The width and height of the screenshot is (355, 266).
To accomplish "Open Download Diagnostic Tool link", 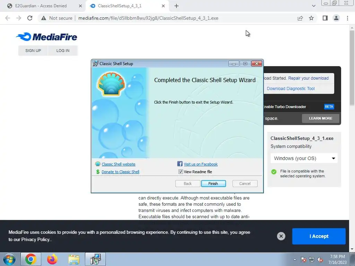I will tap(291, 88).
